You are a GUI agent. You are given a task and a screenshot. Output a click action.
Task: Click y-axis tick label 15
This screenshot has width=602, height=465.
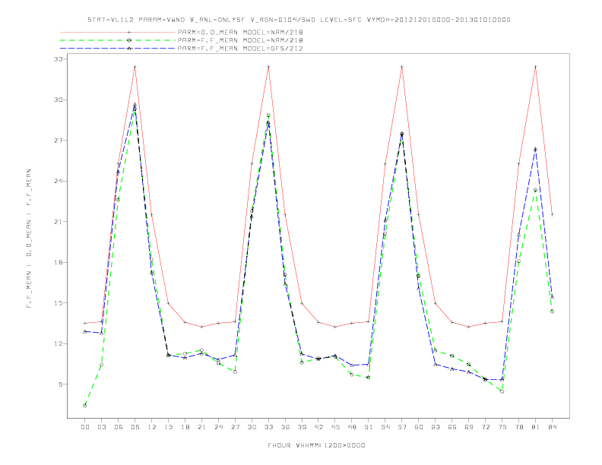click(58, 303)
